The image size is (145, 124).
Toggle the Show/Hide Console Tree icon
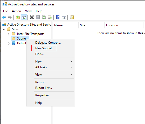(x=24, y=17)
